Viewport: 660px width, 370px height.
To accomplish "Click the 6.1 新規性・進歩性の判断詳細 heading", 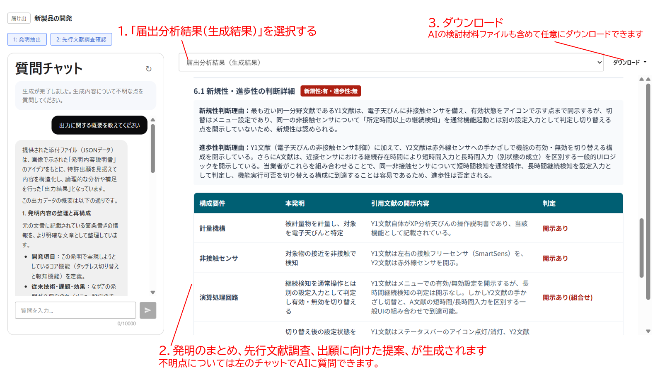I will click(244, 91).
